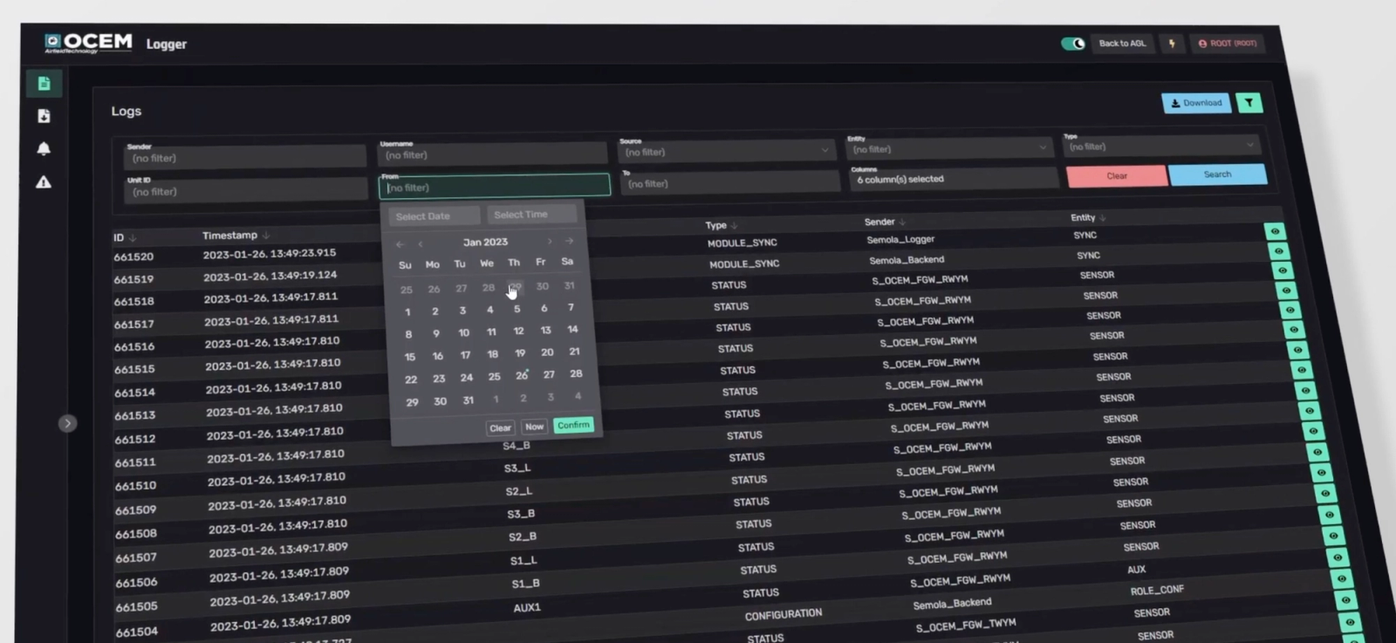This screenshot has height=643, width=1396.
Task: Click the AUX1 cell in table
Action: coord(526,607)
